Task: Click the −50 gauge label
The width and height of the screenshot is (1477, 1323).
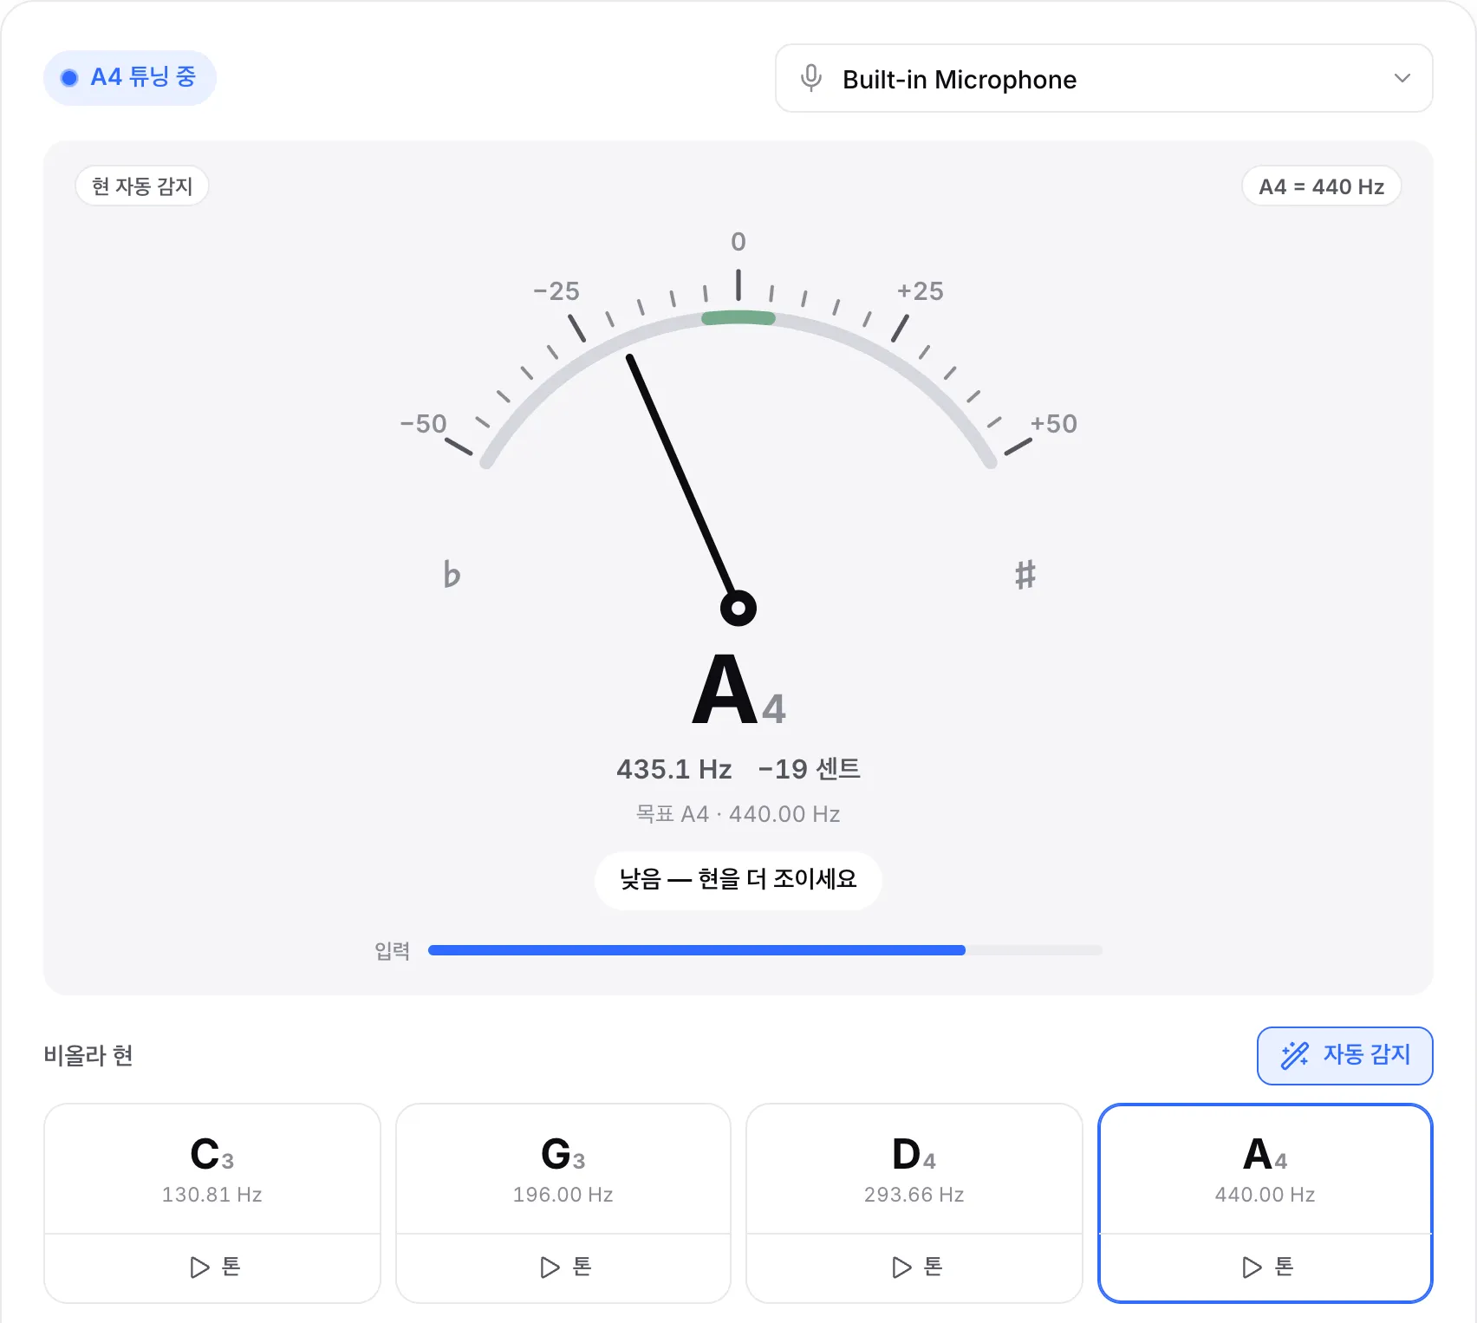Action: pos(423,424)
